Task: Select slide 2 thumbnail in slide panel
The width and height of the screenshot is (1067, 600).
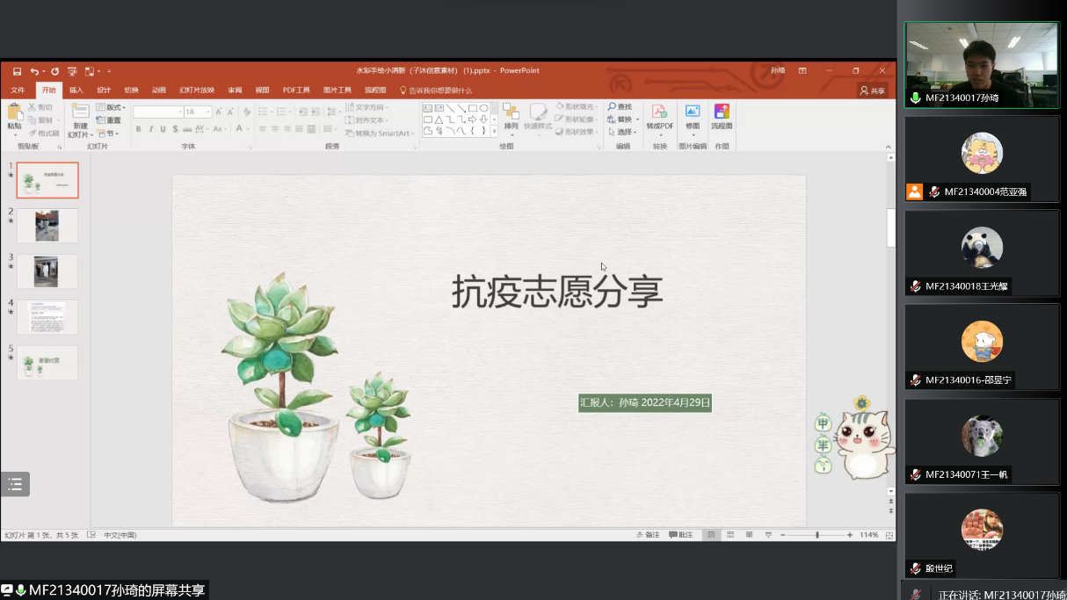Action: coord(47,226)
